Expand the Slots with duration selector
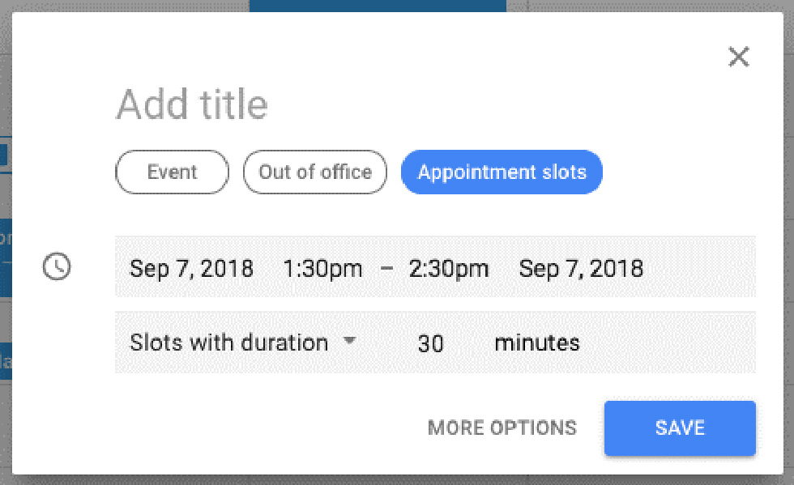Screen dimensions: 794x485 pos(228,342)
